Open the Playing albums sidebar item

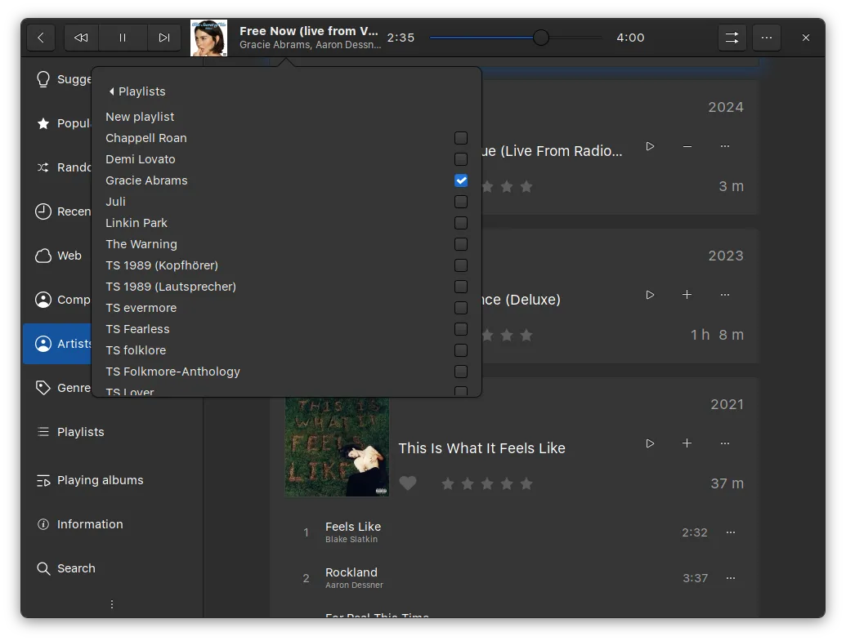pos(100,480)
